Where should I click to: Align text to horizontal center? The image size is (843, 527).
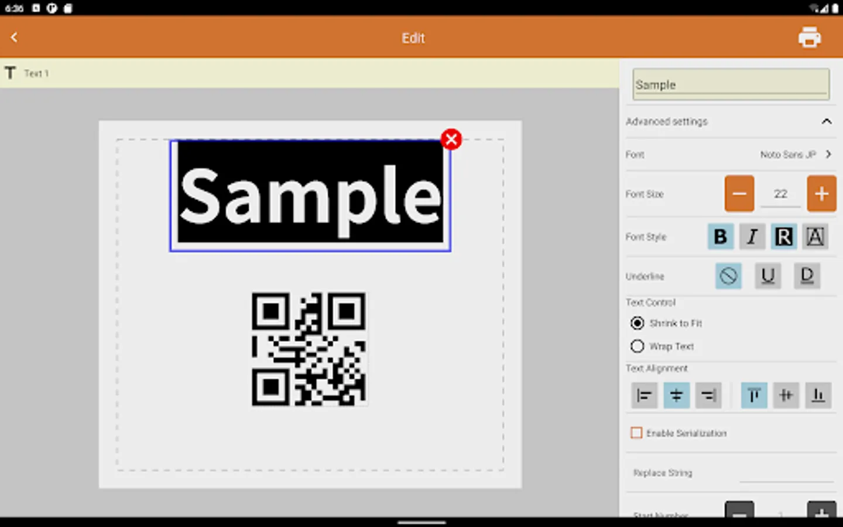point(676,396)
